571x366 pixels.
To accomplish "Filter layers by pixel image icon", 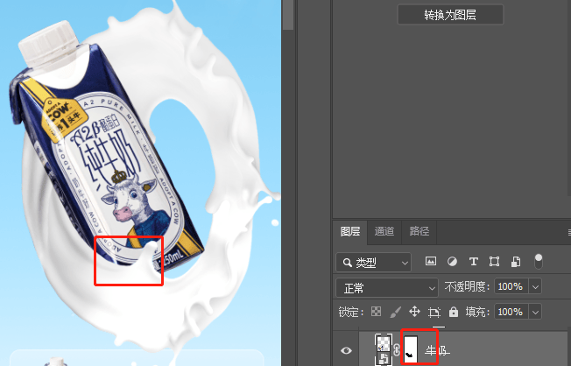I will 431,261.
